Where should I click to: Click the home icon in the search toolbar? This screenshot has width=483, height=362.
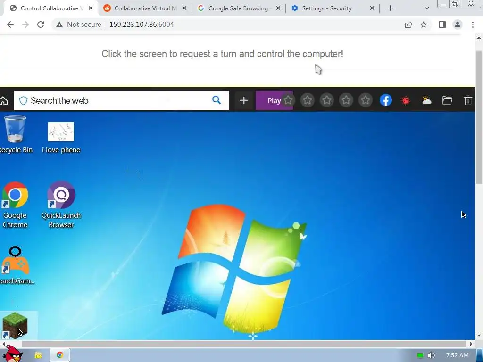coord(4,101)
